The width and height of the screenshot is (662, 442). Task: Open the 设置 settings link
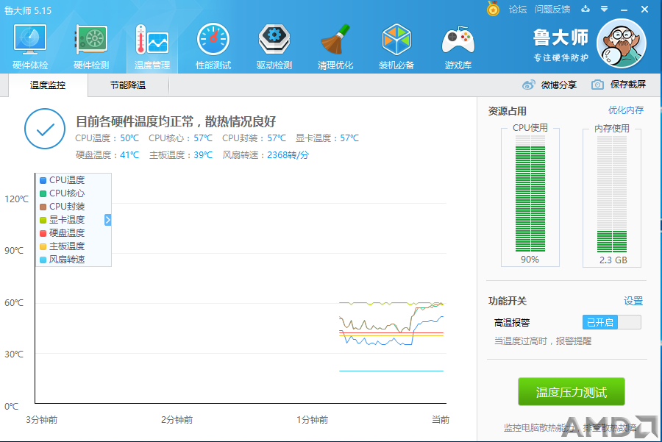pos(633,301)
